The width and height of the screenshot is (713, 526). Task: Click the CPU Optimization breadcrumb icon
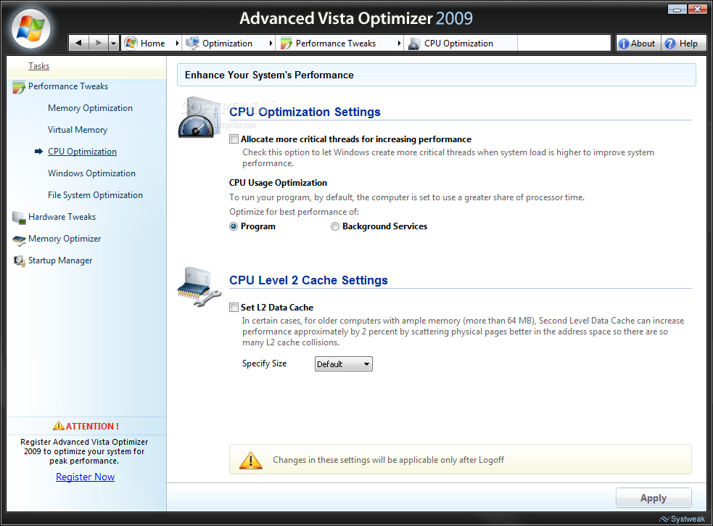click(x=413, y=44)
